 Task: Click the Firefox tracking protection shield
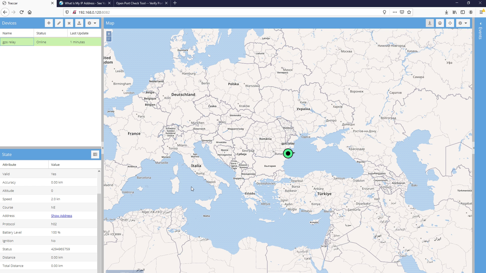(67, 12)
